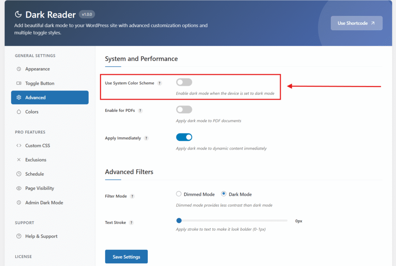Image resolution: width=396 pixels, height=266 pixels.
Task: Click help icon next to Apply Immediately
Action: click(x=146, y=138)
